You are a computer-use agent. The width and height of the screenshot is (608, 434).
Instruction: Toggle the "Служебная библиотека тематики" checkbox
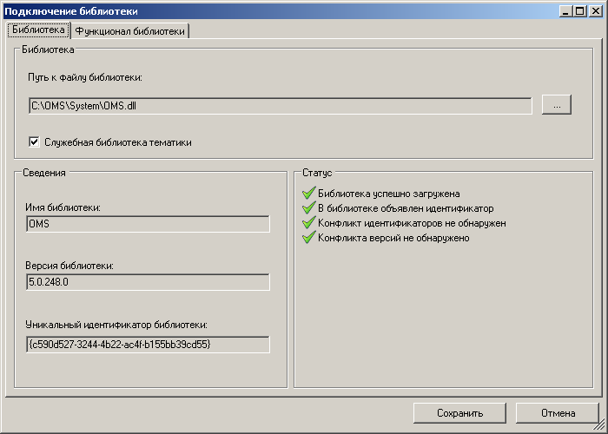coord(35,142)
